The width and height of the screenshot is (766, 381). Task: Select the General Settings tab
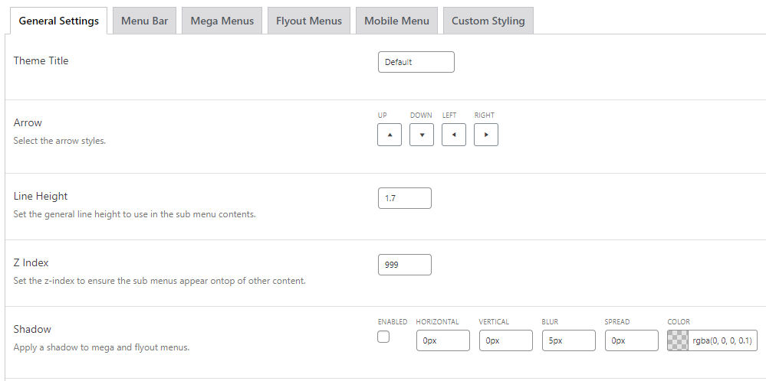tap(58, 21)
